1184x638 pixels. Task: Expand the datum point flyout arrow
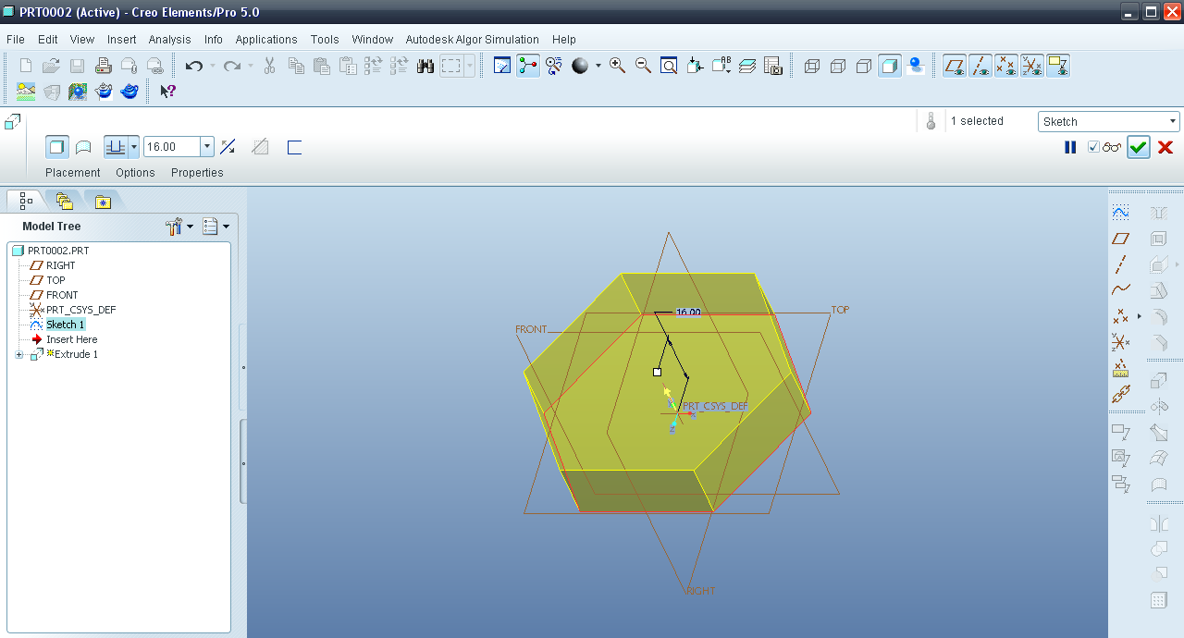(x=1139, y=316)
